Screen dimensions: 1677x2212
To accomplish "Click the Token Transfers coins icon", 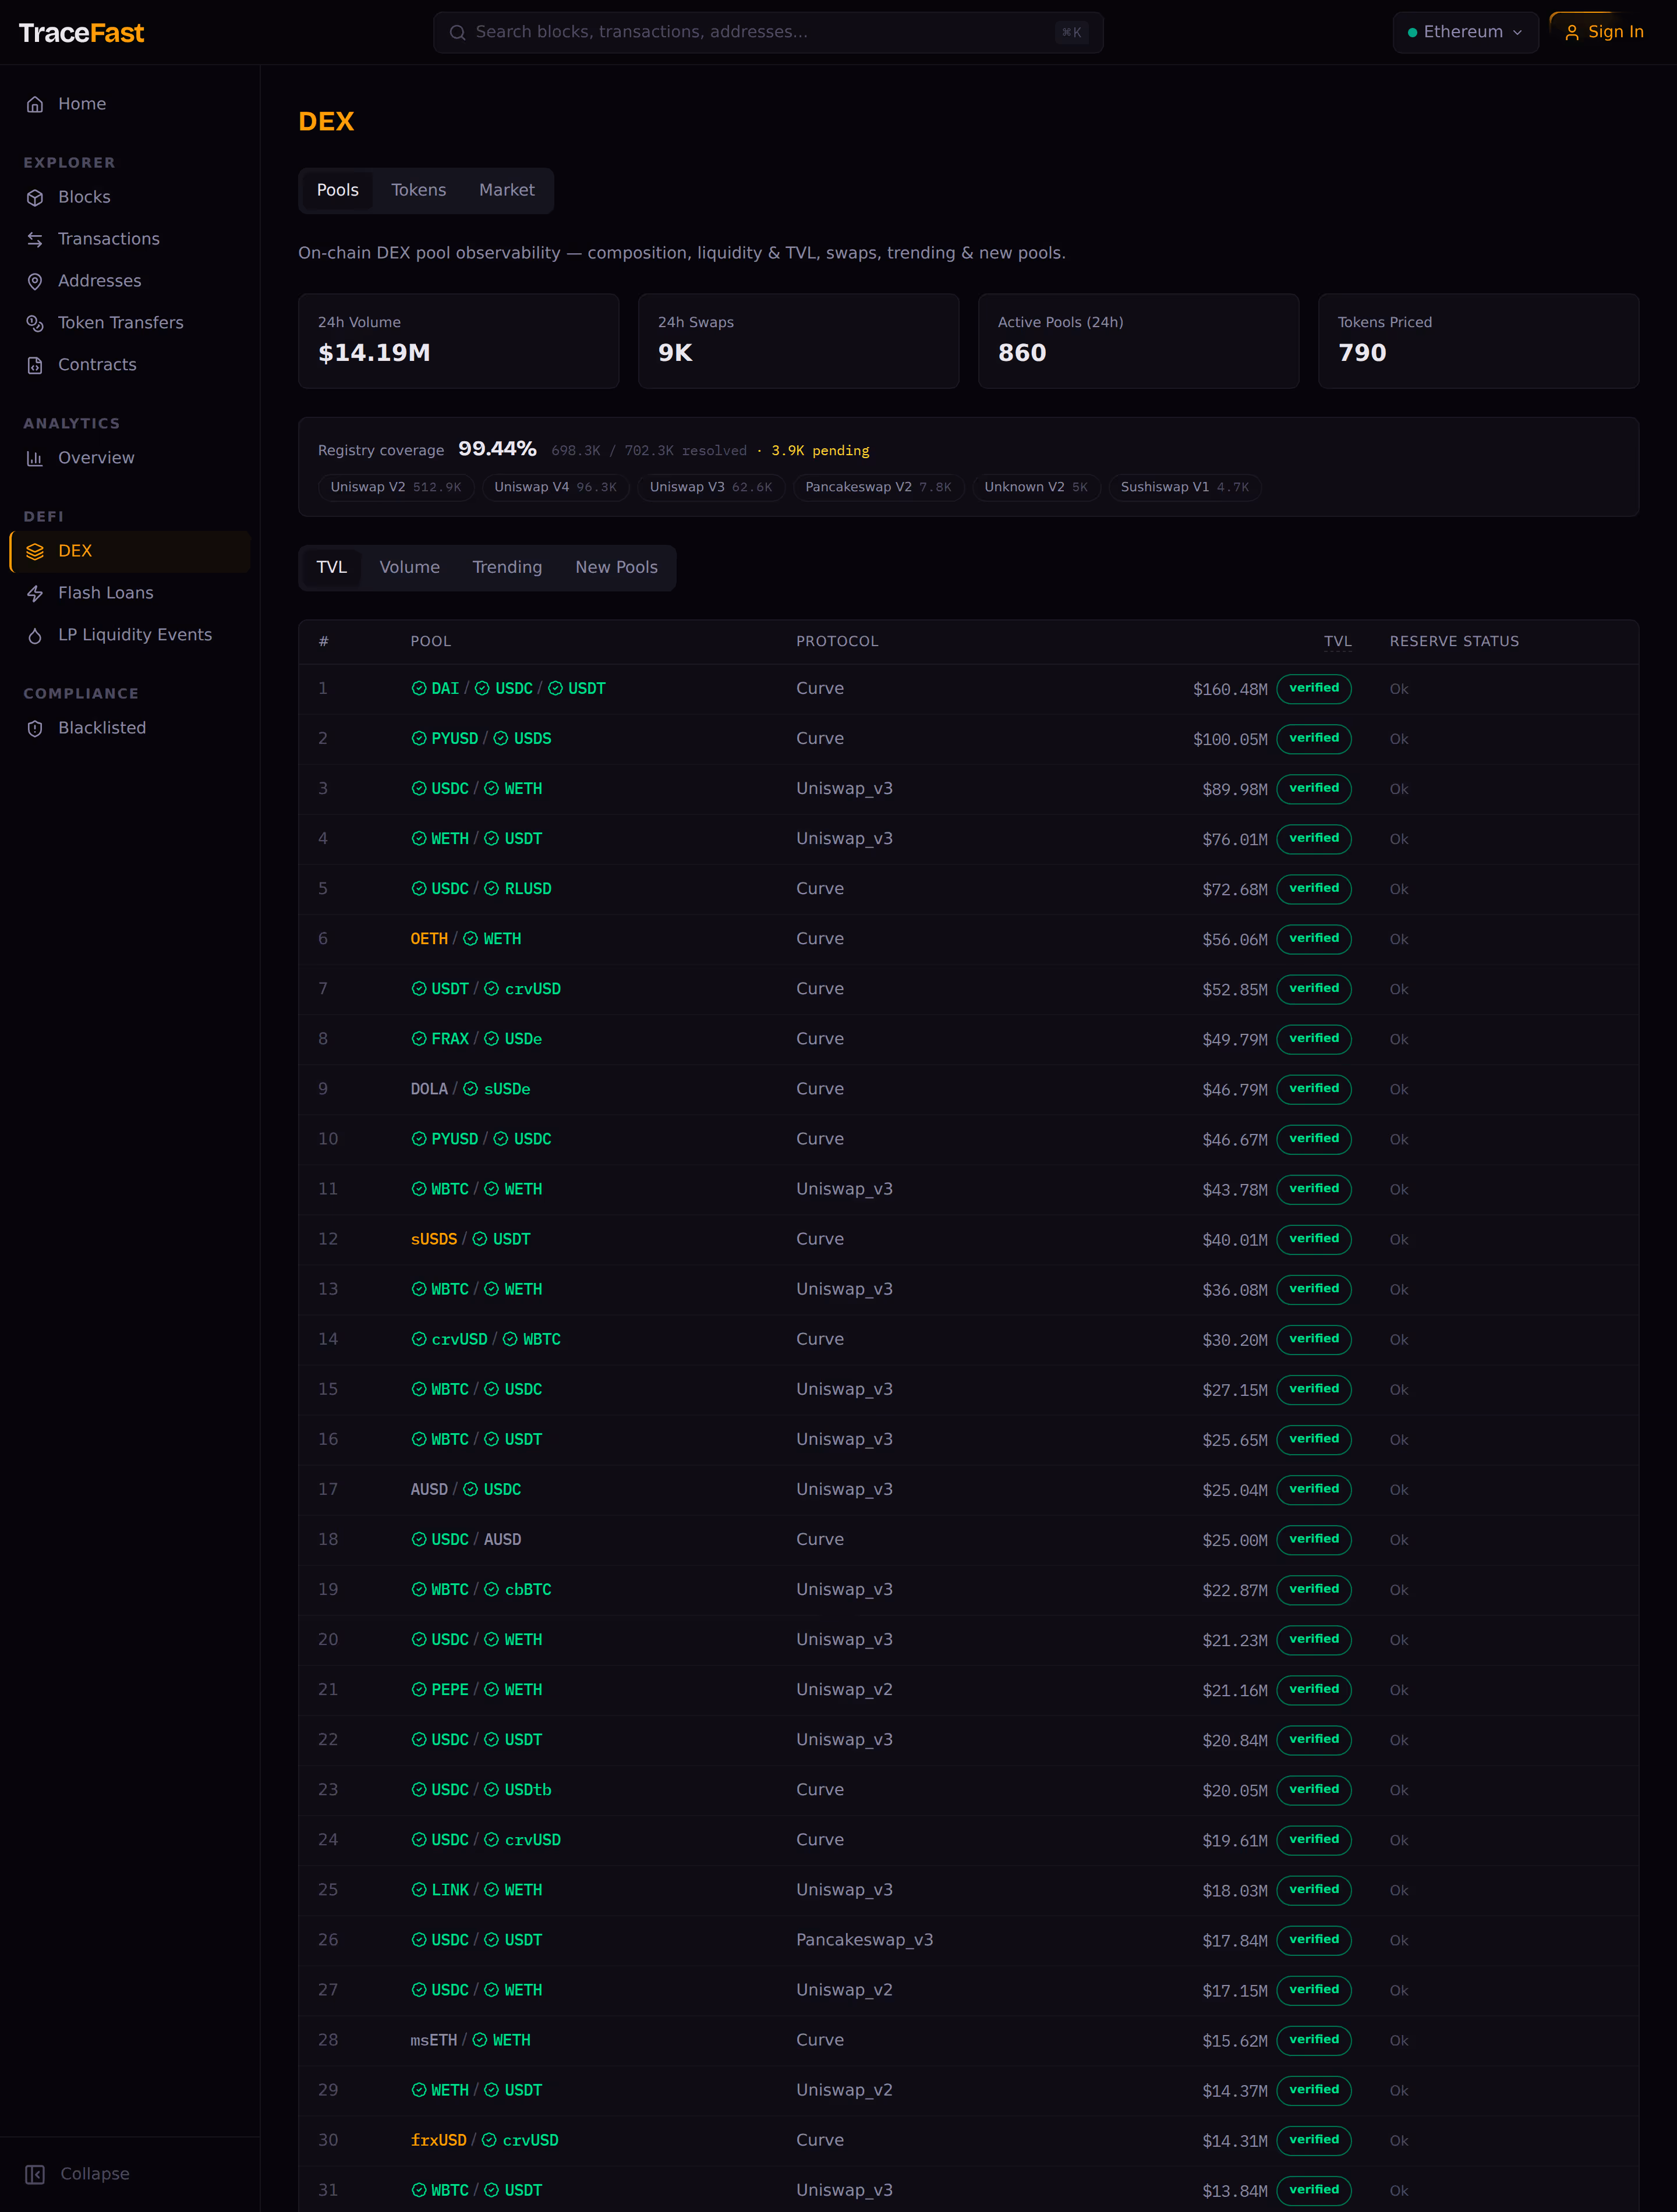I will pos(35,324).
